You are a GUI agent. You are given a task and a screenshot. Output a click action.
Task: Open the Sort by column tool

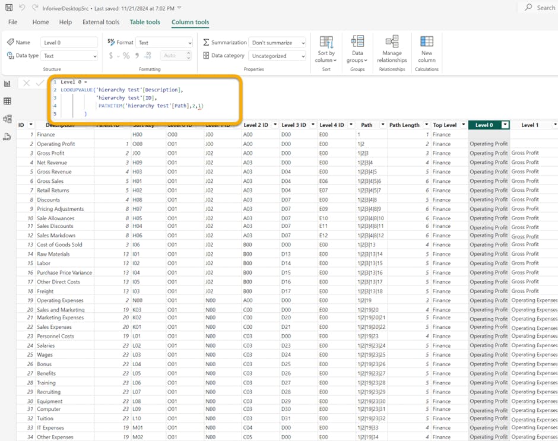326,49
